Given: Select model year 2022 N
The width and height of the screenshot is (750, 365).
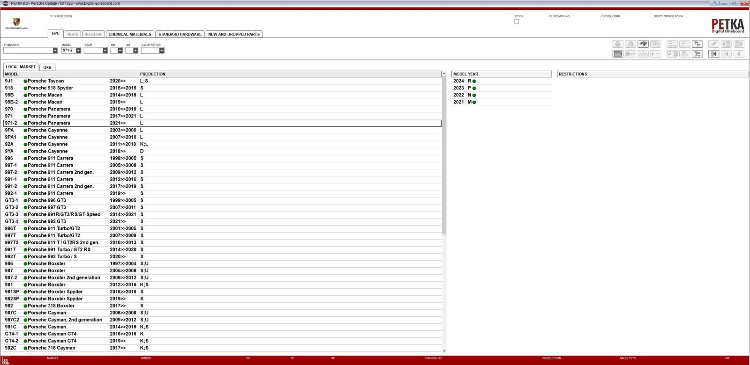Looking at the screenshot, I should [502, 95].
